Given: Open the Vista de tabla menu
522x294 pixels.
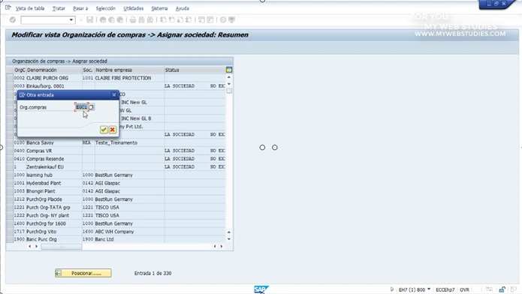Looking at the screenshot, I should click(30, 8).
